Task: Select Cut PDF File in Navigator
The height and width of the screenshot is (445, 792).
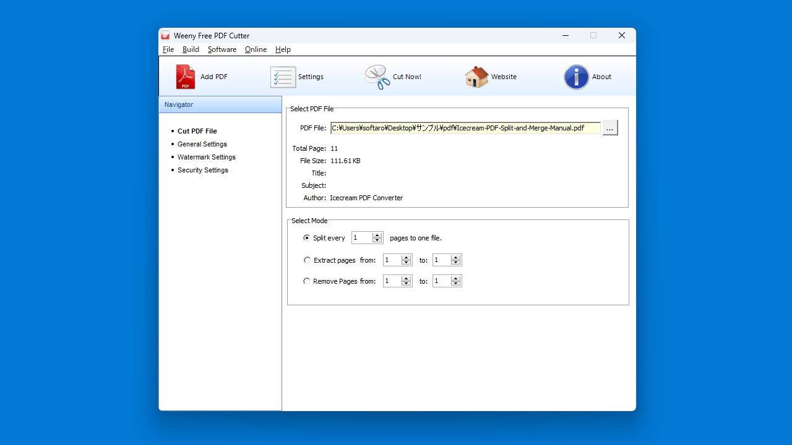Action: tap(197, 131)
